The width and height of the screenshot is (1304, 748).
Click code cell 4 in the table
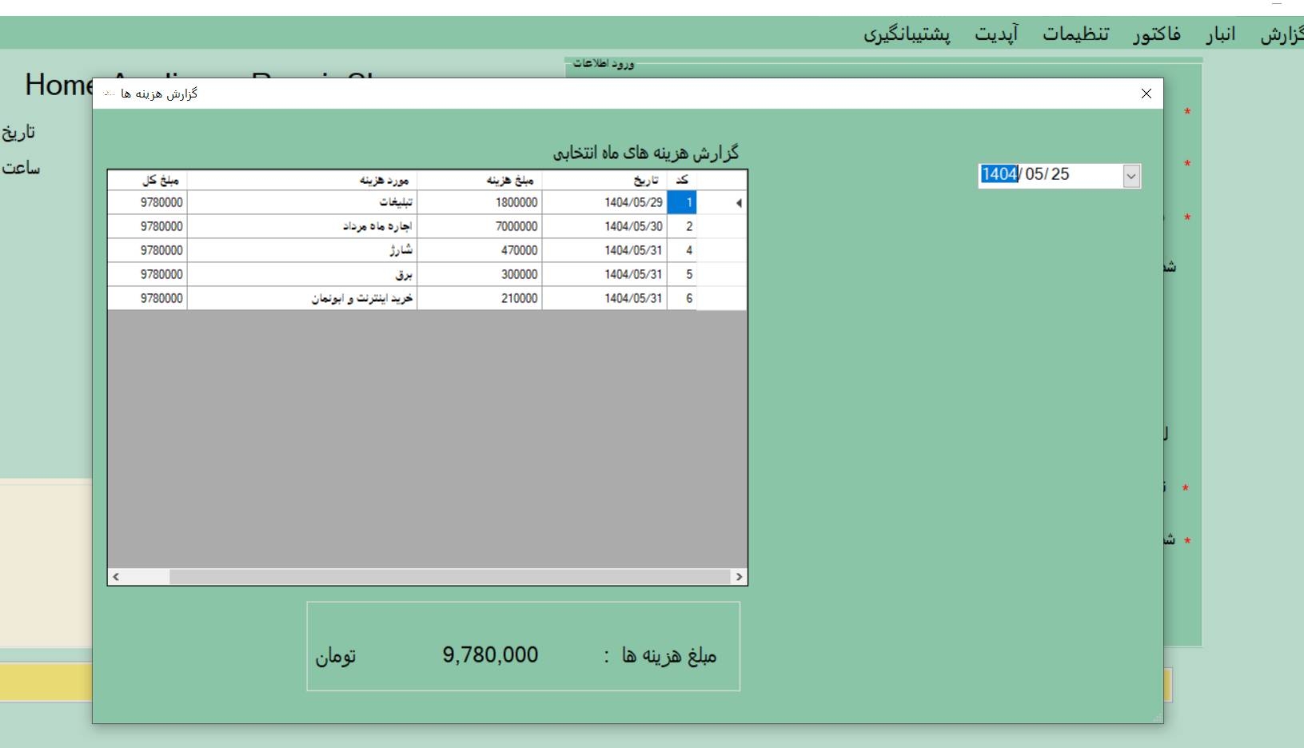pos(682,251)
